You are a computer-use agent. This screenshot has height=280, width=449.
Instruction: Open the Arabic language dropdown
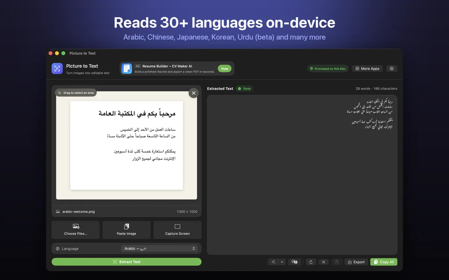[x=159, y=248]
